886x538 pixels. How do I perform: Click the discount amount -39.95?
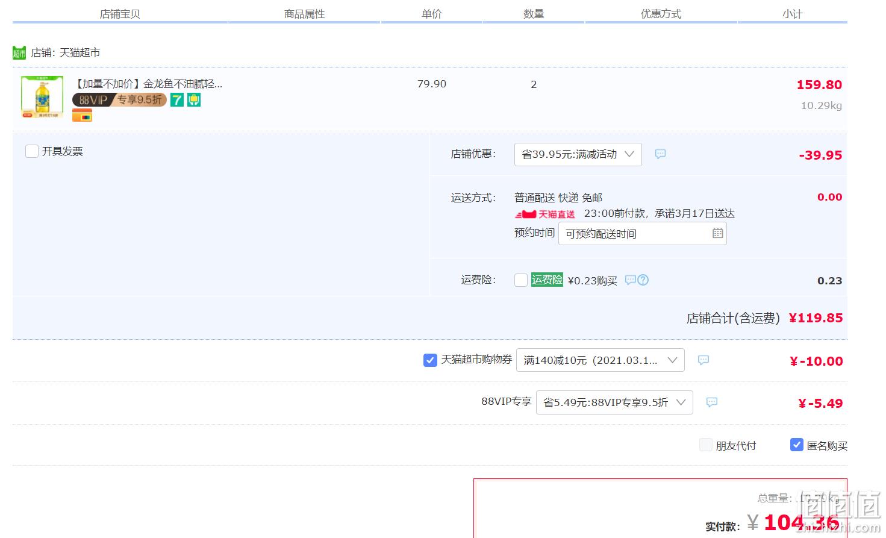click(820, 155)
